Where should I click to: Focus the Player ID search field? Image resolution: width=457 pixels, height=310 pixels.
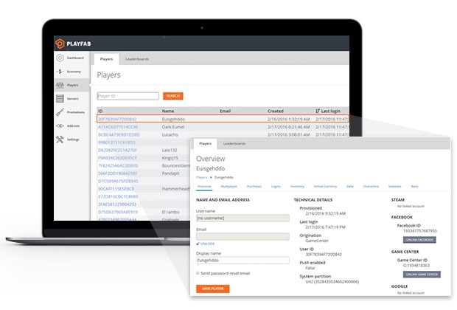(128, 96)
